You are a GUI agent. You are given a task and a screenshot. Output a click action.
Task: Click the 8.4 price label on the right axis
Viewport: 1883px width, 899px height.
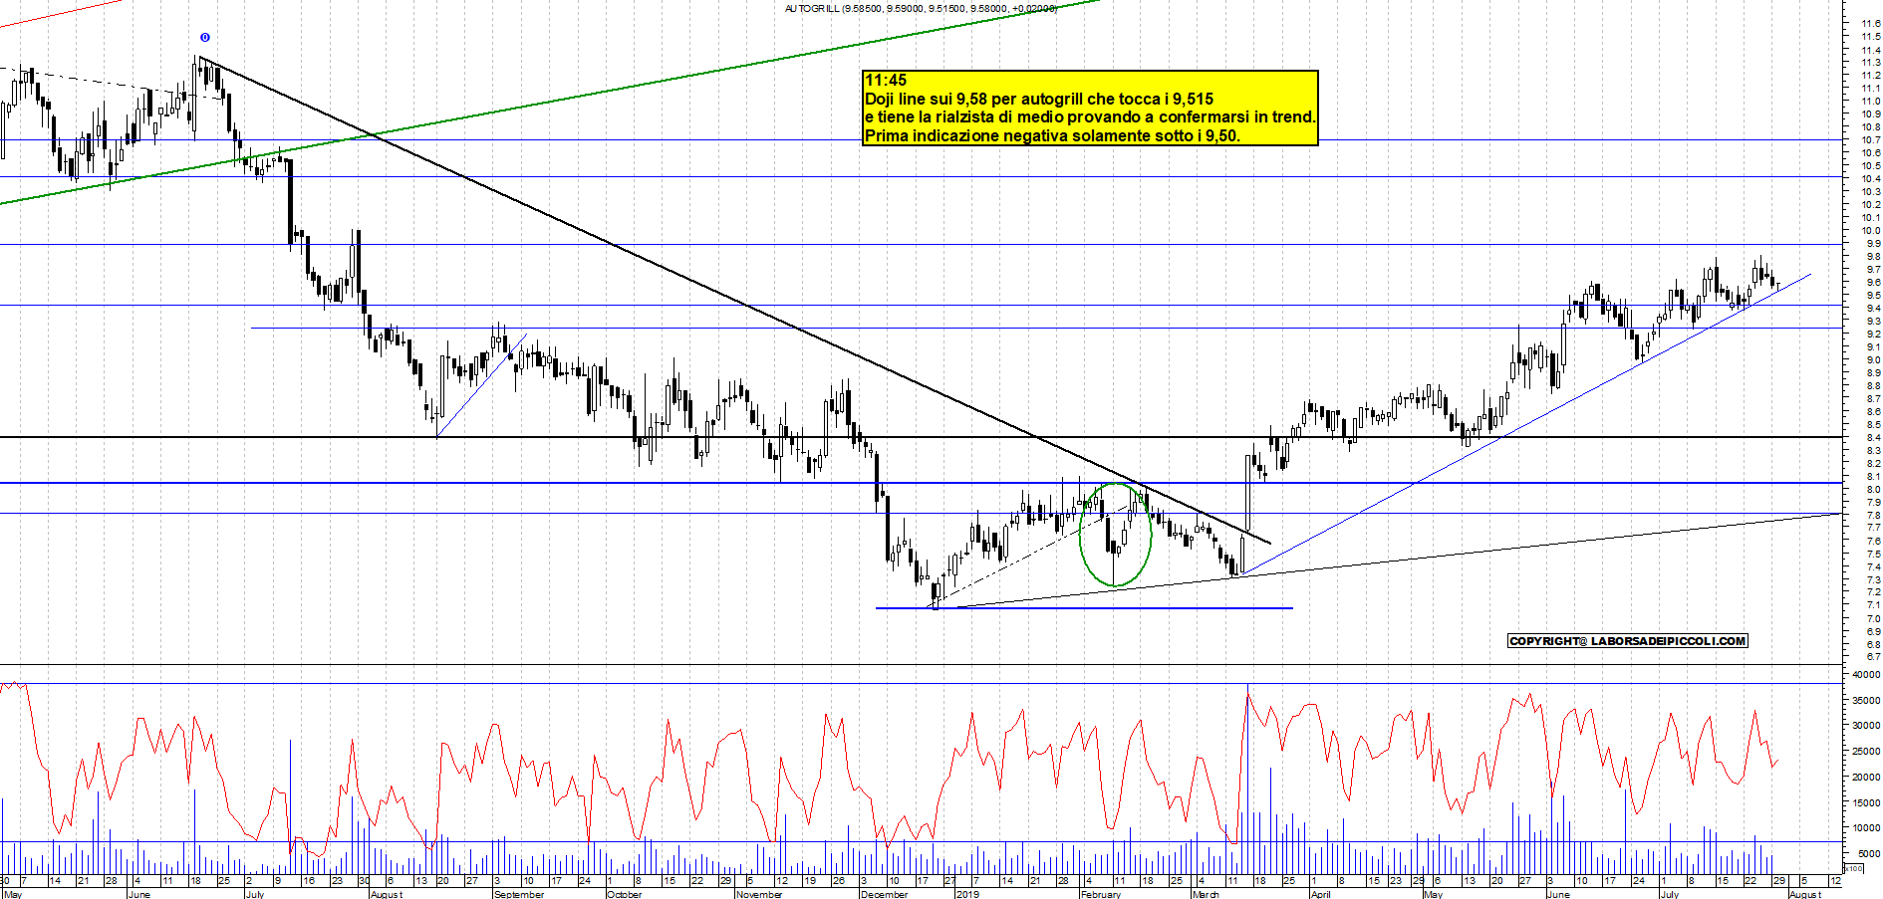coord(1873,438)
